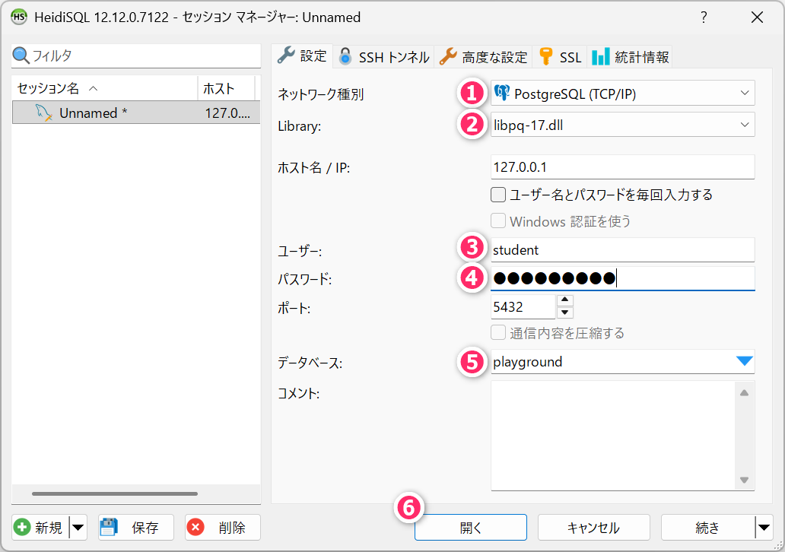Click the title bar help question mark

[704, 17]
